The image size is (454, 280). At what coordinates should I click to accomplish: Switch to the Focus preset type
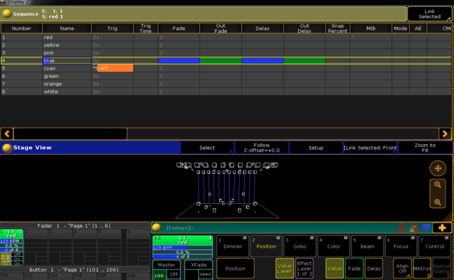coord(401,246)
